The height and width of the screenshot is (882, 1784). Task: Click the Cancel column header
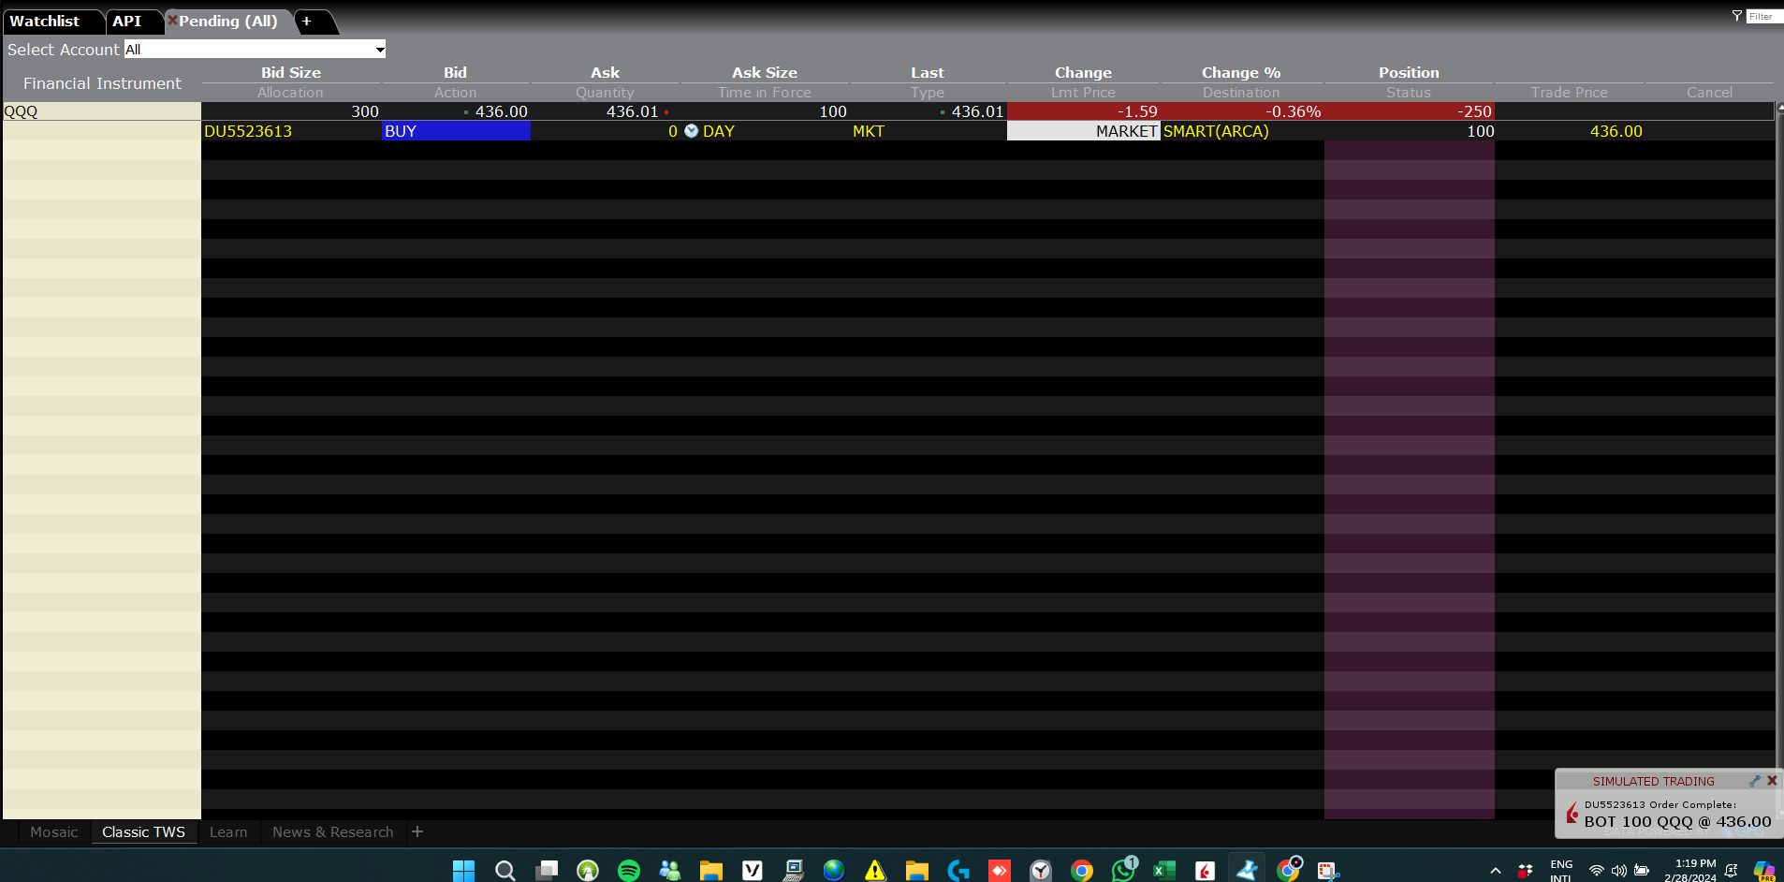pyautogui.click(x=1709, y=92)
